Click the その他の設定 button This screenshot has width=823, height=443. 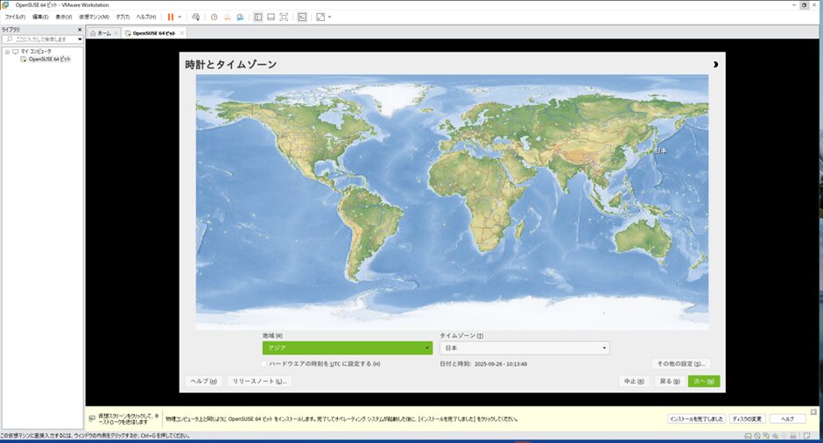(x=680, y=363)
